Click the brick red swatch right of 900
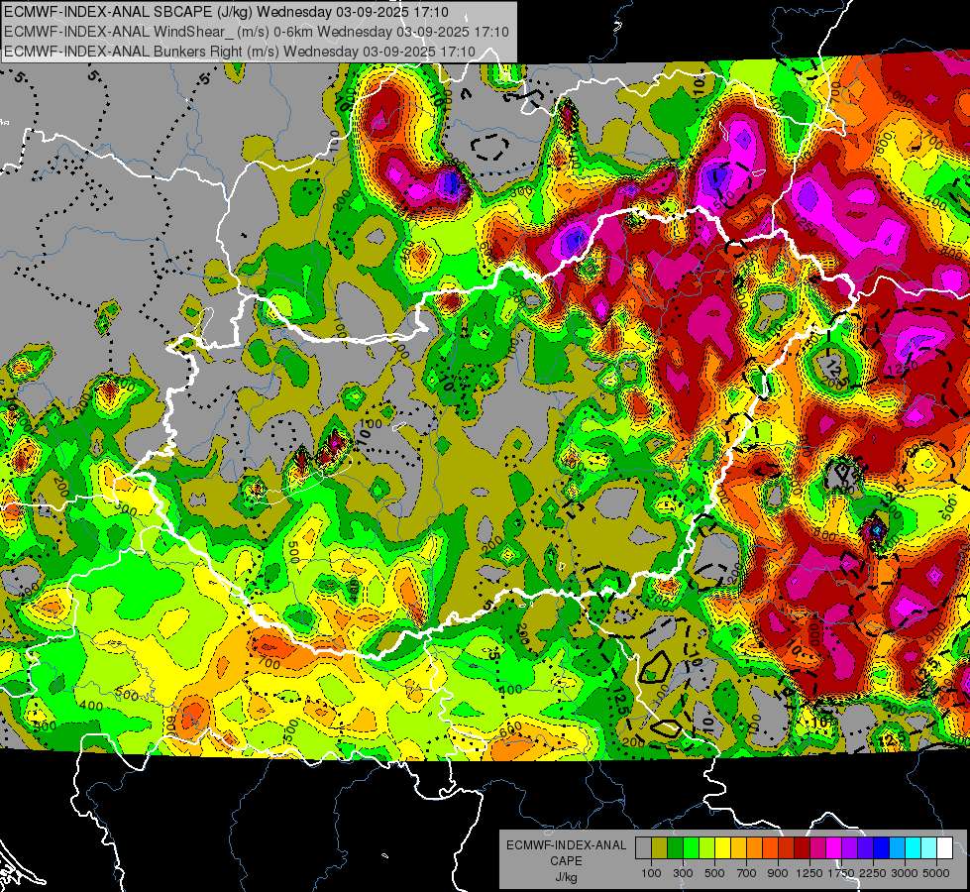The width and height of the screenshot is (970, 892). click(787, 848)
